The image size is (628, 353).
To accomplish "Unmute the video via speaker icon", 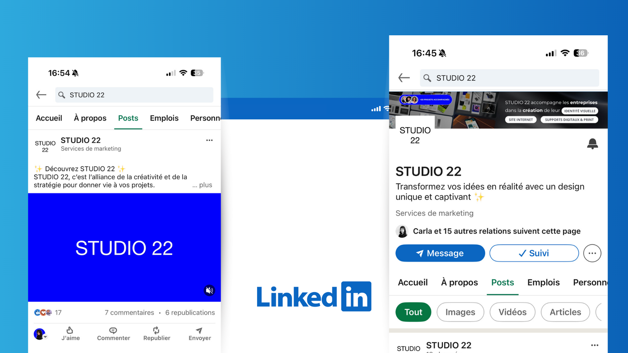I will pos(210,290).
